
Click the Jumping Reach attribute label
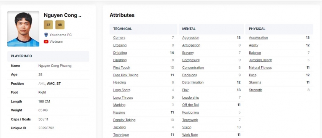coord(260,60)
